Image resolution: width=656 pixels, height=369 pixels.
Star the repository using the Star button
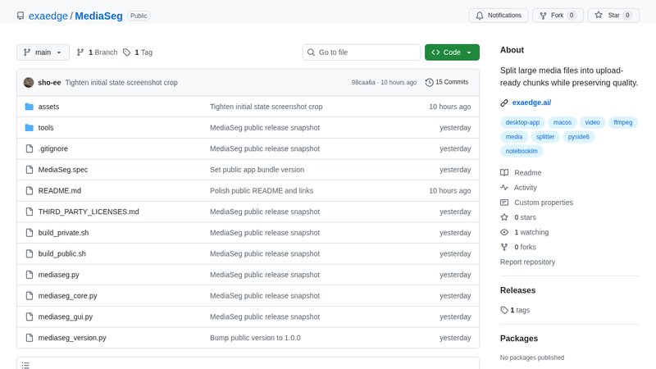pos(613,16)
